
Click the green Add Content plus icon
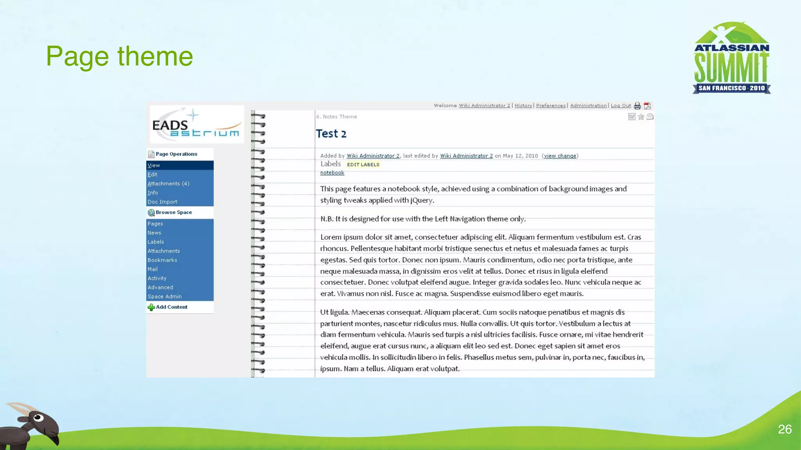tap(151, 307)
